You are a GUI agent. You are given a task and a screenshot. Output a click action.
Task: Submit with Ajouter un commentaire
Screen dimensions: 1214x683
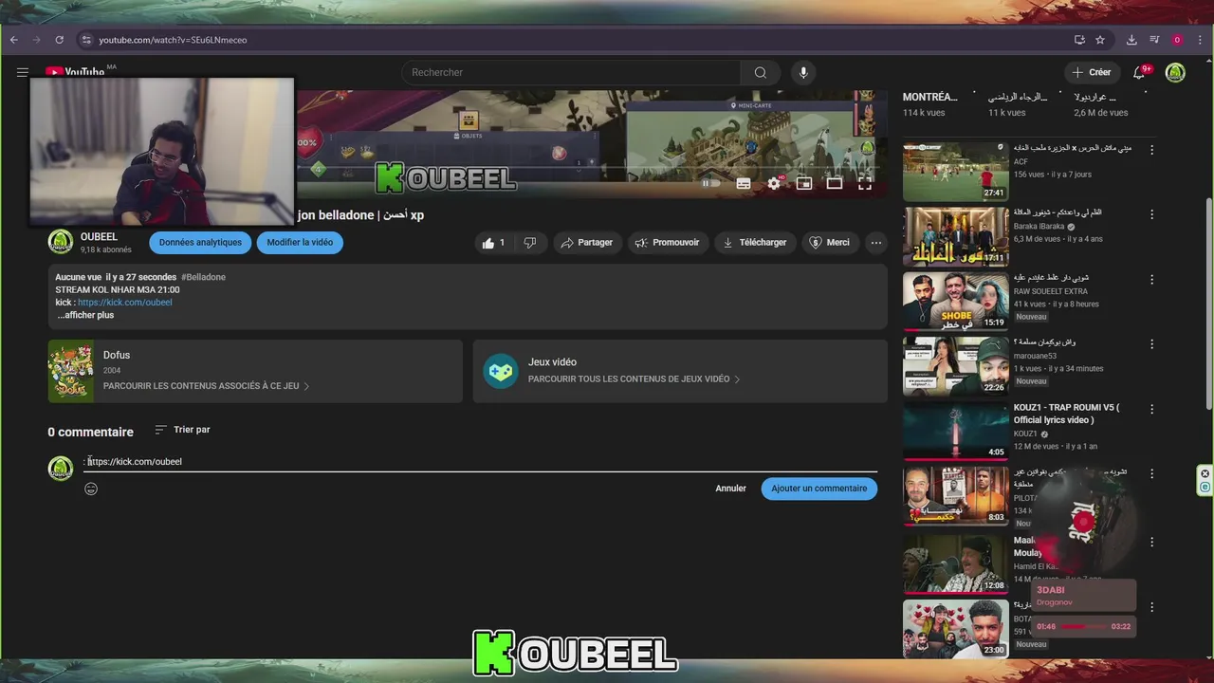pos(819,489)
